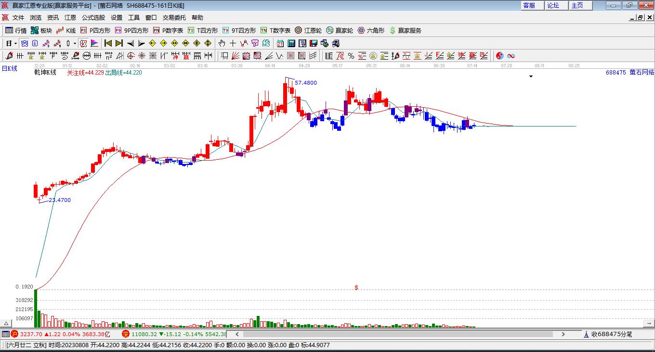Click the 日K线 period label
The width and height of the screenshot is (655, 352).
pos(10,69)
